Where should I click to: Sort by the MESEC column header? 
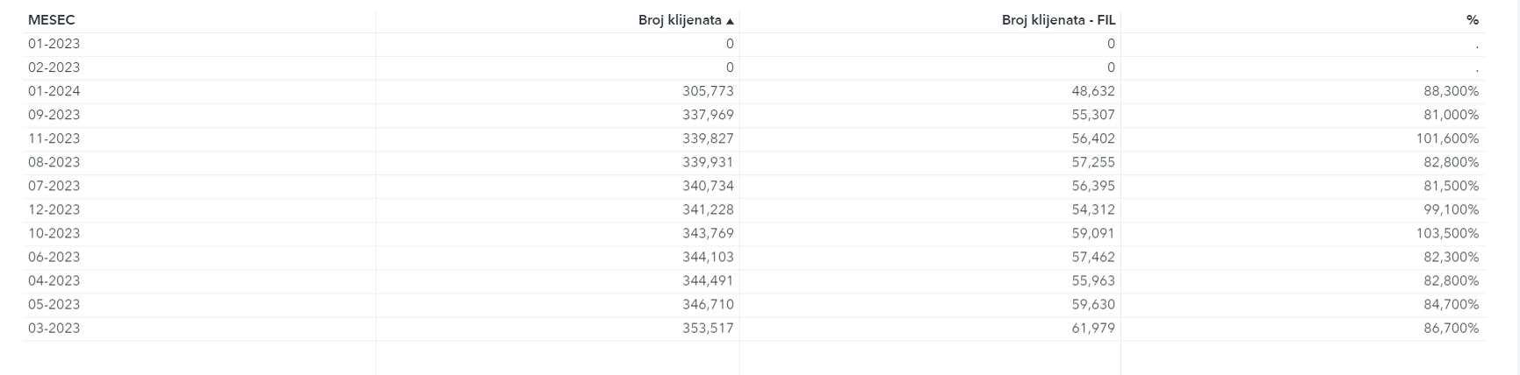pos(52,20)
